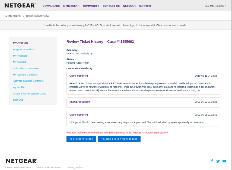The image size is (232, 170).
Task: Click the NETGEAR logo in the header
Action: point(20,6)
